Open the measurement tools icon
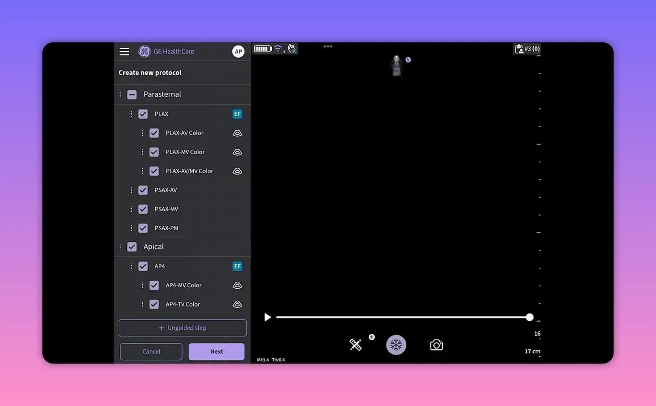The image size is (656, 406). [x=355, y=344]
